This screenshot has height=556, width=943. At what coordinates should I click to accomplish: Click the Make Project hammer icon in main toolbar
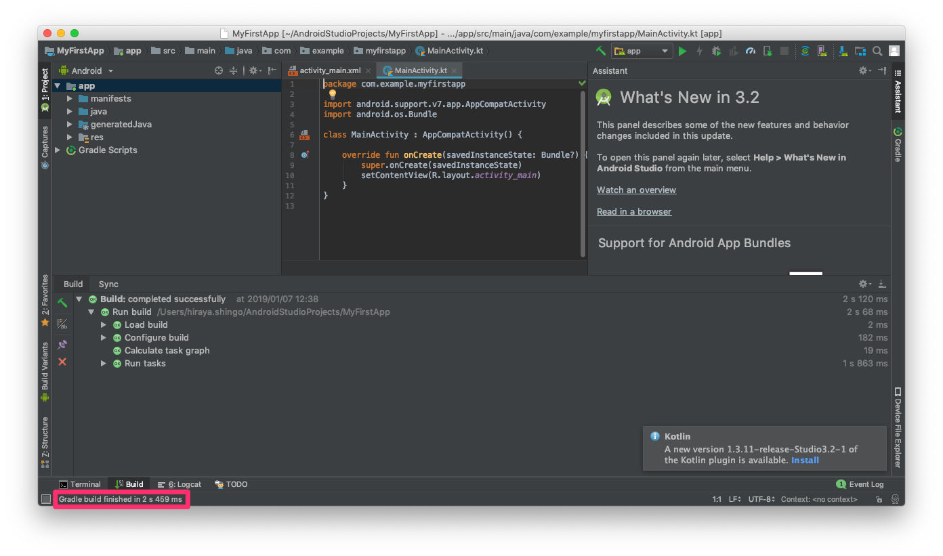click(601, 51)
